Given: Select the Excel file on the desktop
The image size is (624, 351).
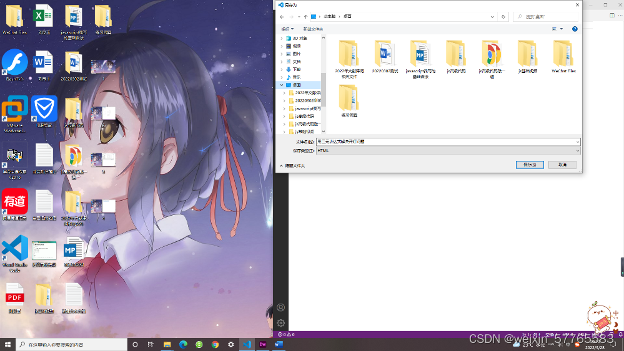Looking at the screenshot, I should (44, 19).
